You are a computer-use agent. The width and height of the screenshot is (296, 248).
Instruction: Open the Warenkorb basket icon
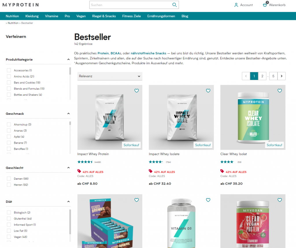[x=265, y=5]
